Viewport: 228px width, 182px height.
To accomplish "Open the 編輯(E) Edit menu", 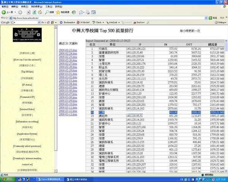I will pyautogui.click(x=15, y=7).
